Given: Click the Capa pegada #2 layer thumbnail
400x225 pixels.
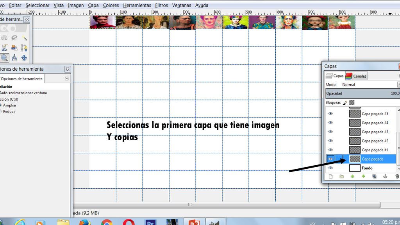Looking at the screenshot, I should tap(355, 141).
